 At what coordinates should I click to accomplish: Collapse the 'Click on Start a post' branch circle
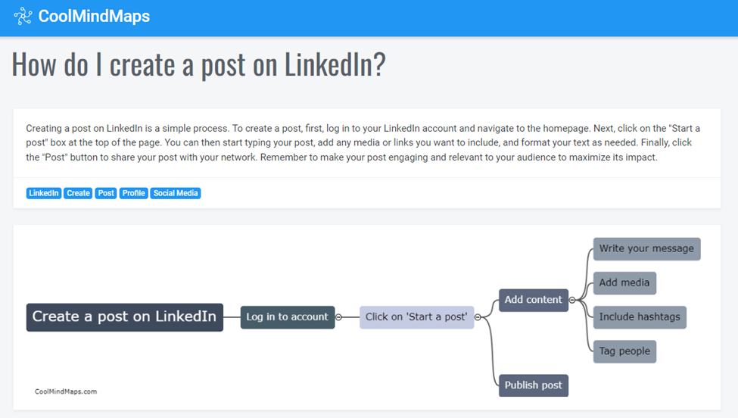point(478,317)
